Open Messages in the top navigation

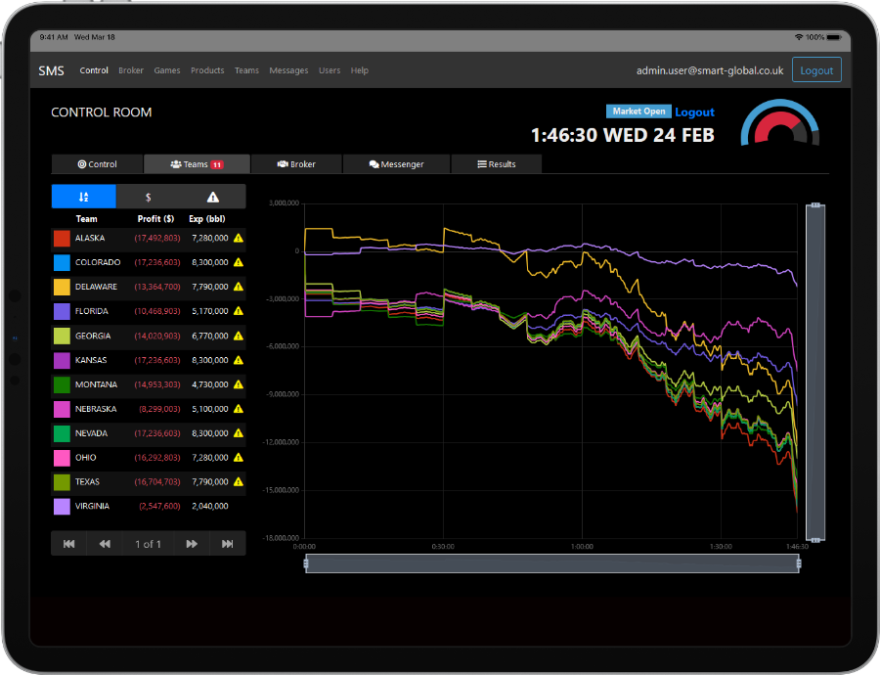(288, 70)
